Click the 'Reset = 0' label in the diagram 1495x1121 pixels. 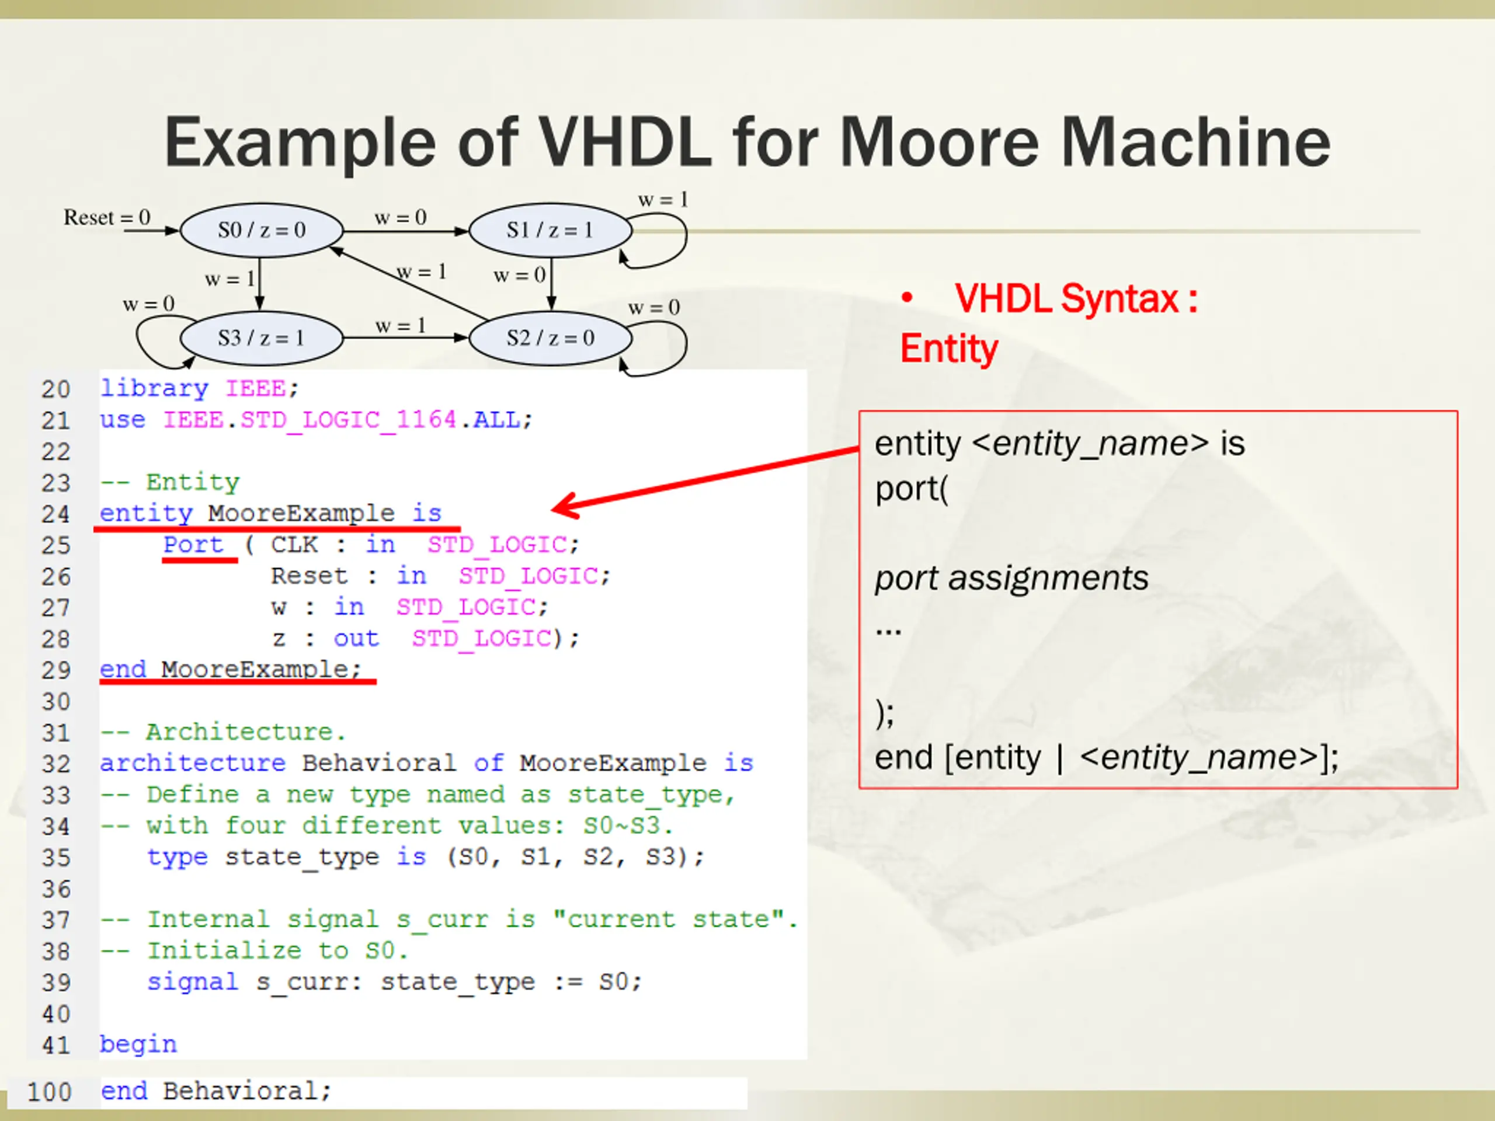pos(107,218)
